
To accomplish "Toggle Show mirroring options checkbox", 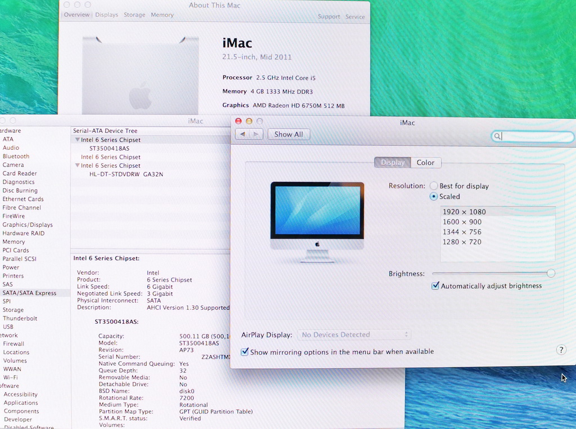I will point(245,352).
